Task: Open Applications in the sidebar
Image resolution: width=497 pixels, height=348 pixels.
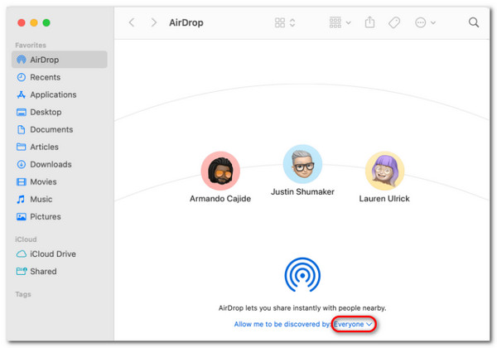Action: (53, 94)
